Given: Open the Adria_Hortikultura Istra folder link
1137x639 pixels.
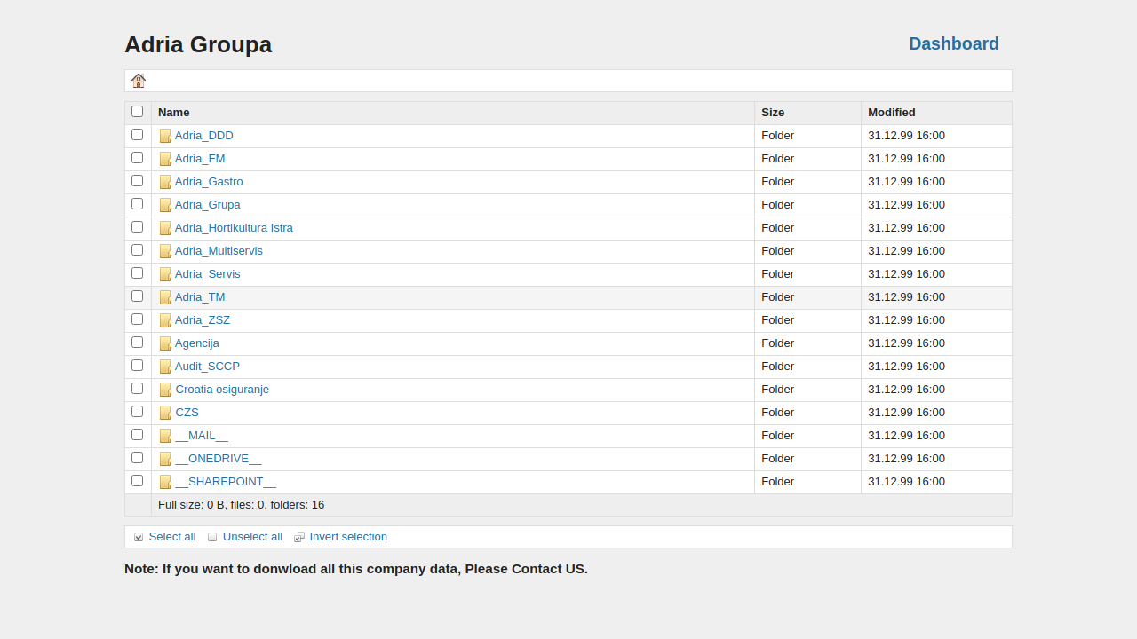Looking at the screenshot, I should coord(234,228).
